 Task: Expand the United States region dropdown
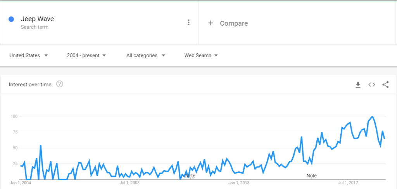29,56
